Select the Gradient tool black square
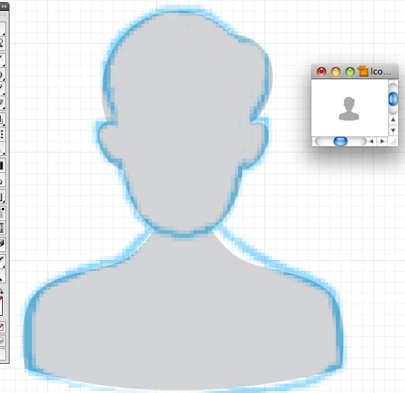 click(1, 165)
